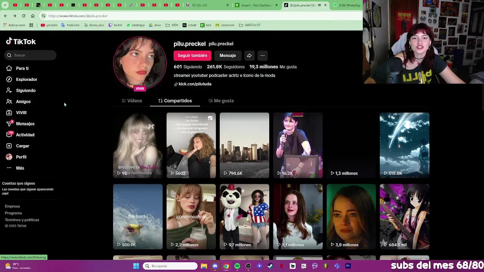Click the browser forward arrow
This screenshot has height=272, width=484.
coord(14,16)
